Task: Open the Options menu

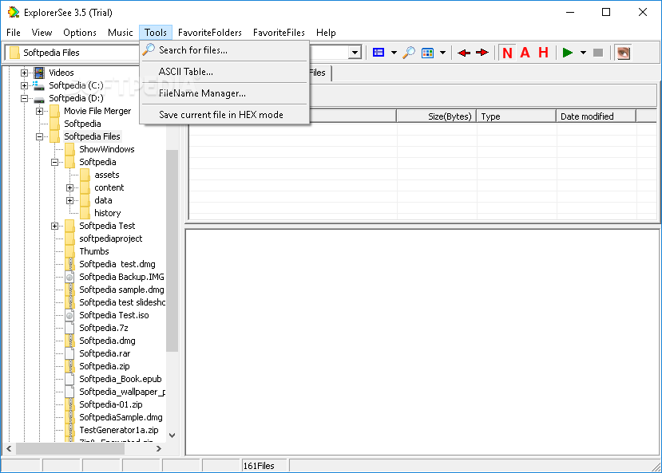Action: click(80, 33)
